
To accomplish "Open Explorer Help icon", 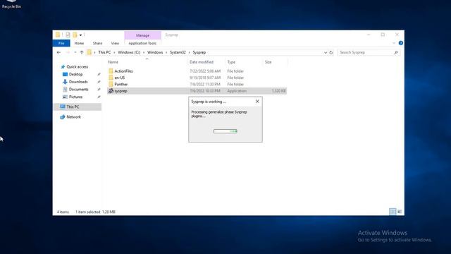I will [401, 43].
